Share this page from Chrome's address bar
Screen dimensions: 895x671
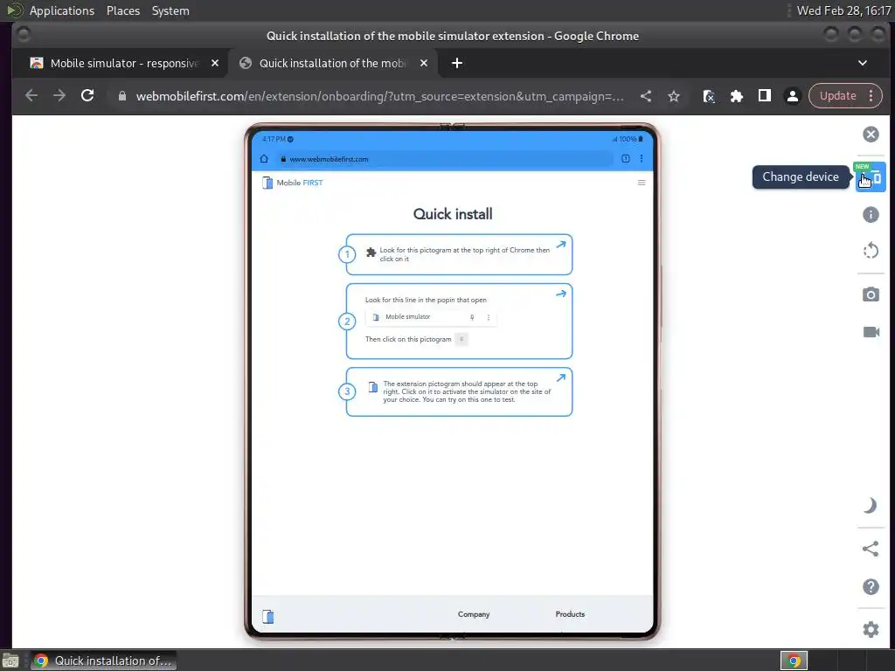646,96
